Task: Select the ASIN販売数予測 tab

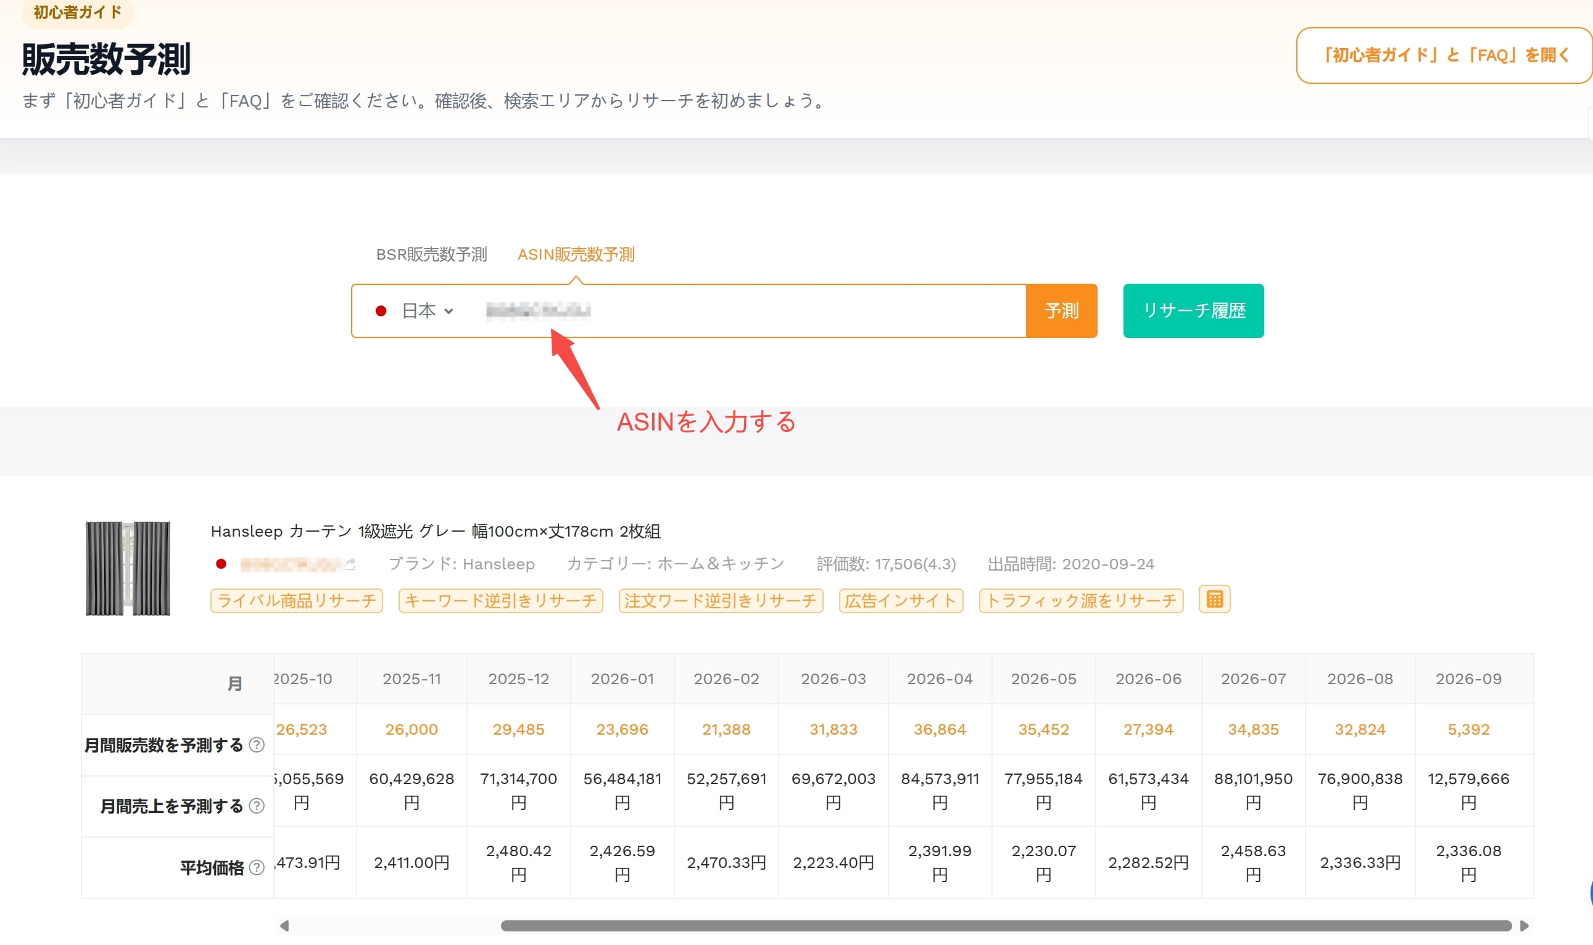Action: [x=575, y=254]
